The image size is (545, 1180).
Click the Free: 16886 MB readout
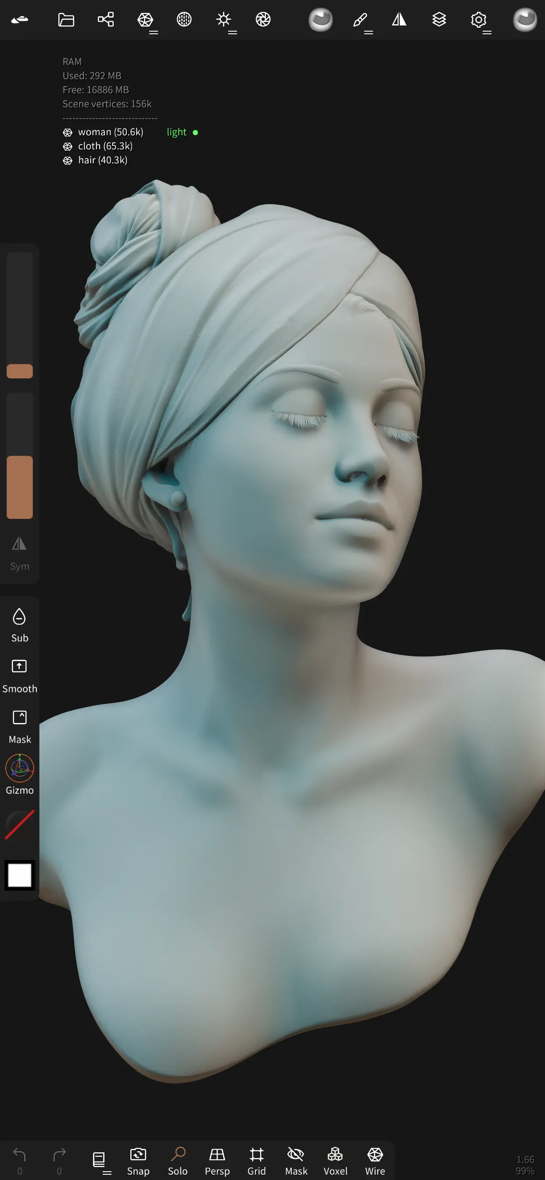(96, 90)
